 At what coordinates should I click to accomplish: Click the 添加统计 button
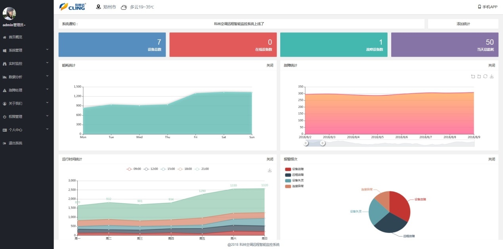pyautogui.click(x=463, y=24)
